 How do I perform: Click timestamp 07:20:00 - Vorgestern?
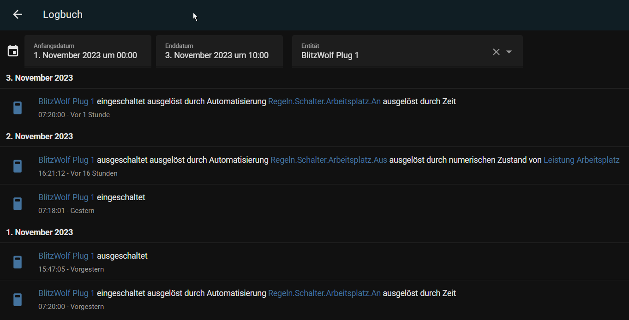pyautogui.click(x=71, y=307)
